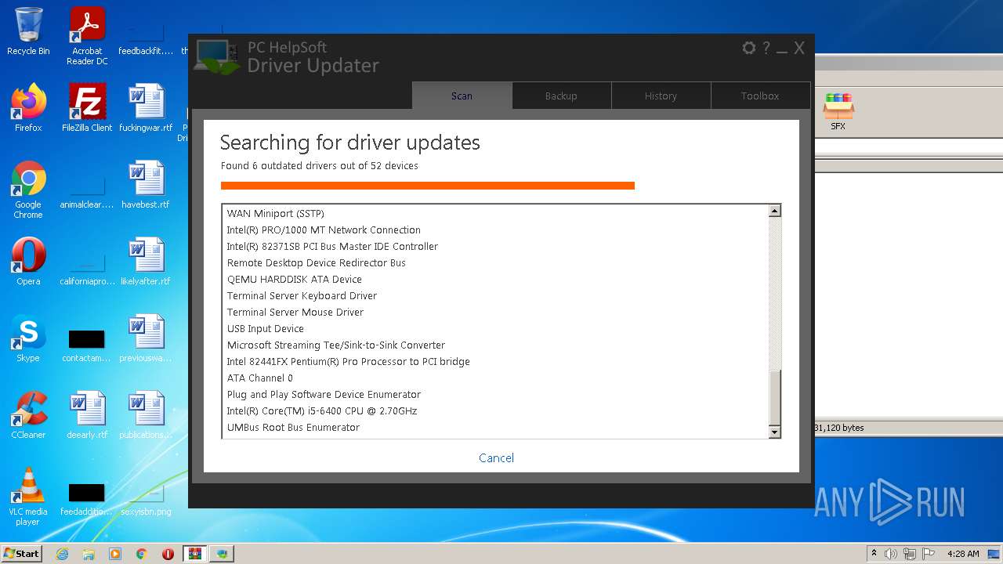The image size is (1003, 564).
Task: Open Internet Explorer from the taskbar
Action: point(62,554)
